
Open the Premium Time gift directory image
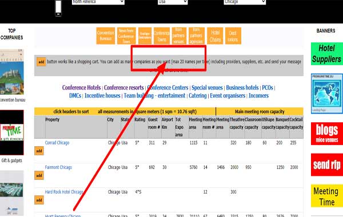(12, 132)
